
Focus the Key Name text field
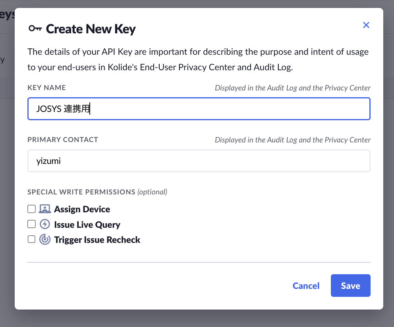point(199,109)
